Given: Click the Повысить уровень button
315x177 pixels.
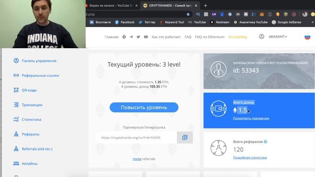Looking at the screenshot, I should 144,107.
